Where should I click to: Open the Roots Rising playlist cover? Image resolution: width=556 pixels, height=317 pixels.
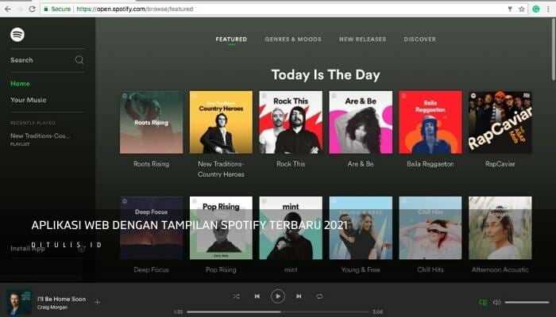(152, 122)
